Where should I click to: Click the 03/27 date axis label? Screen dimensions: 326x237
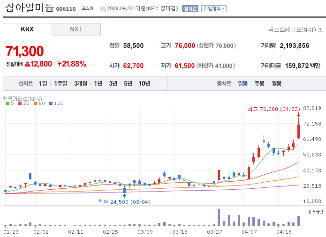[x=214, y=232]
